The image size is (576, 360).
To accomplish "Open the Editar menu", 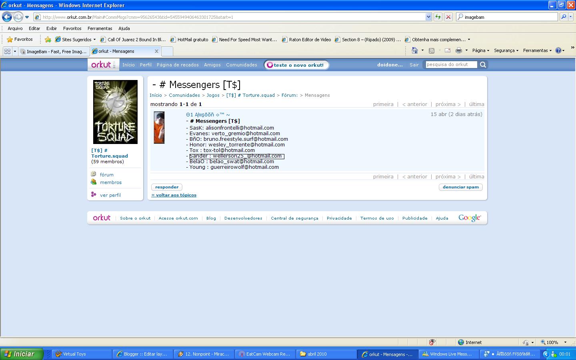I will click(x=34, y=28).
